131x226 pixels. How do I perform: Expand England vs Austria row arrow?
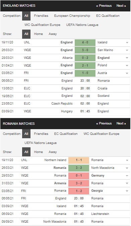pyautogui.click(x=127, y=73)
